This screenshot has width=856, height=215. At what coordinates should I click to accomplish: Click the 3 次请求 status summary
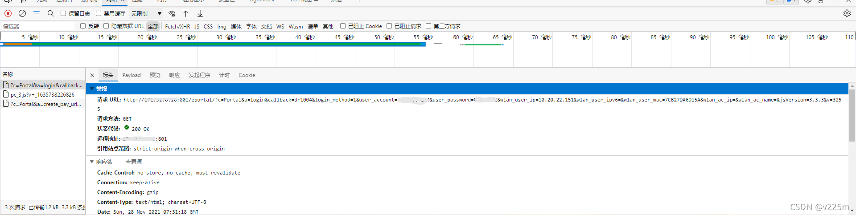(x=15, y=207)
